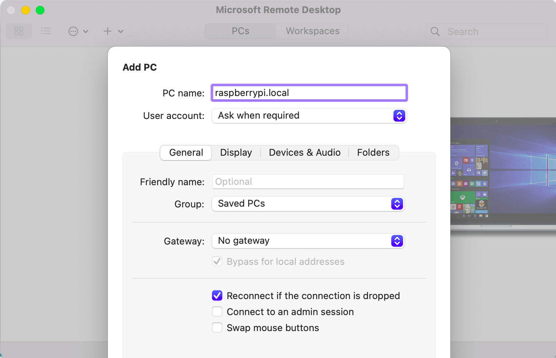Expand the chevron next to plus icon
Image resolution: width=556 pixels, height=358 pixels.
coord(121,31)
